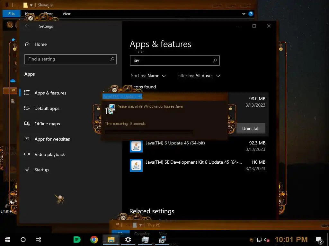Viewport: 329px width, 246px height.
Task: Open the green notes app on taskbar
Action: pos(77,240)
